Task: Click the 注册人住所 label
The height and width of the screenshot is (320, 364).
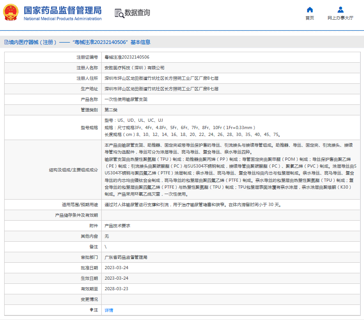Action: click(x=87, y=78)
